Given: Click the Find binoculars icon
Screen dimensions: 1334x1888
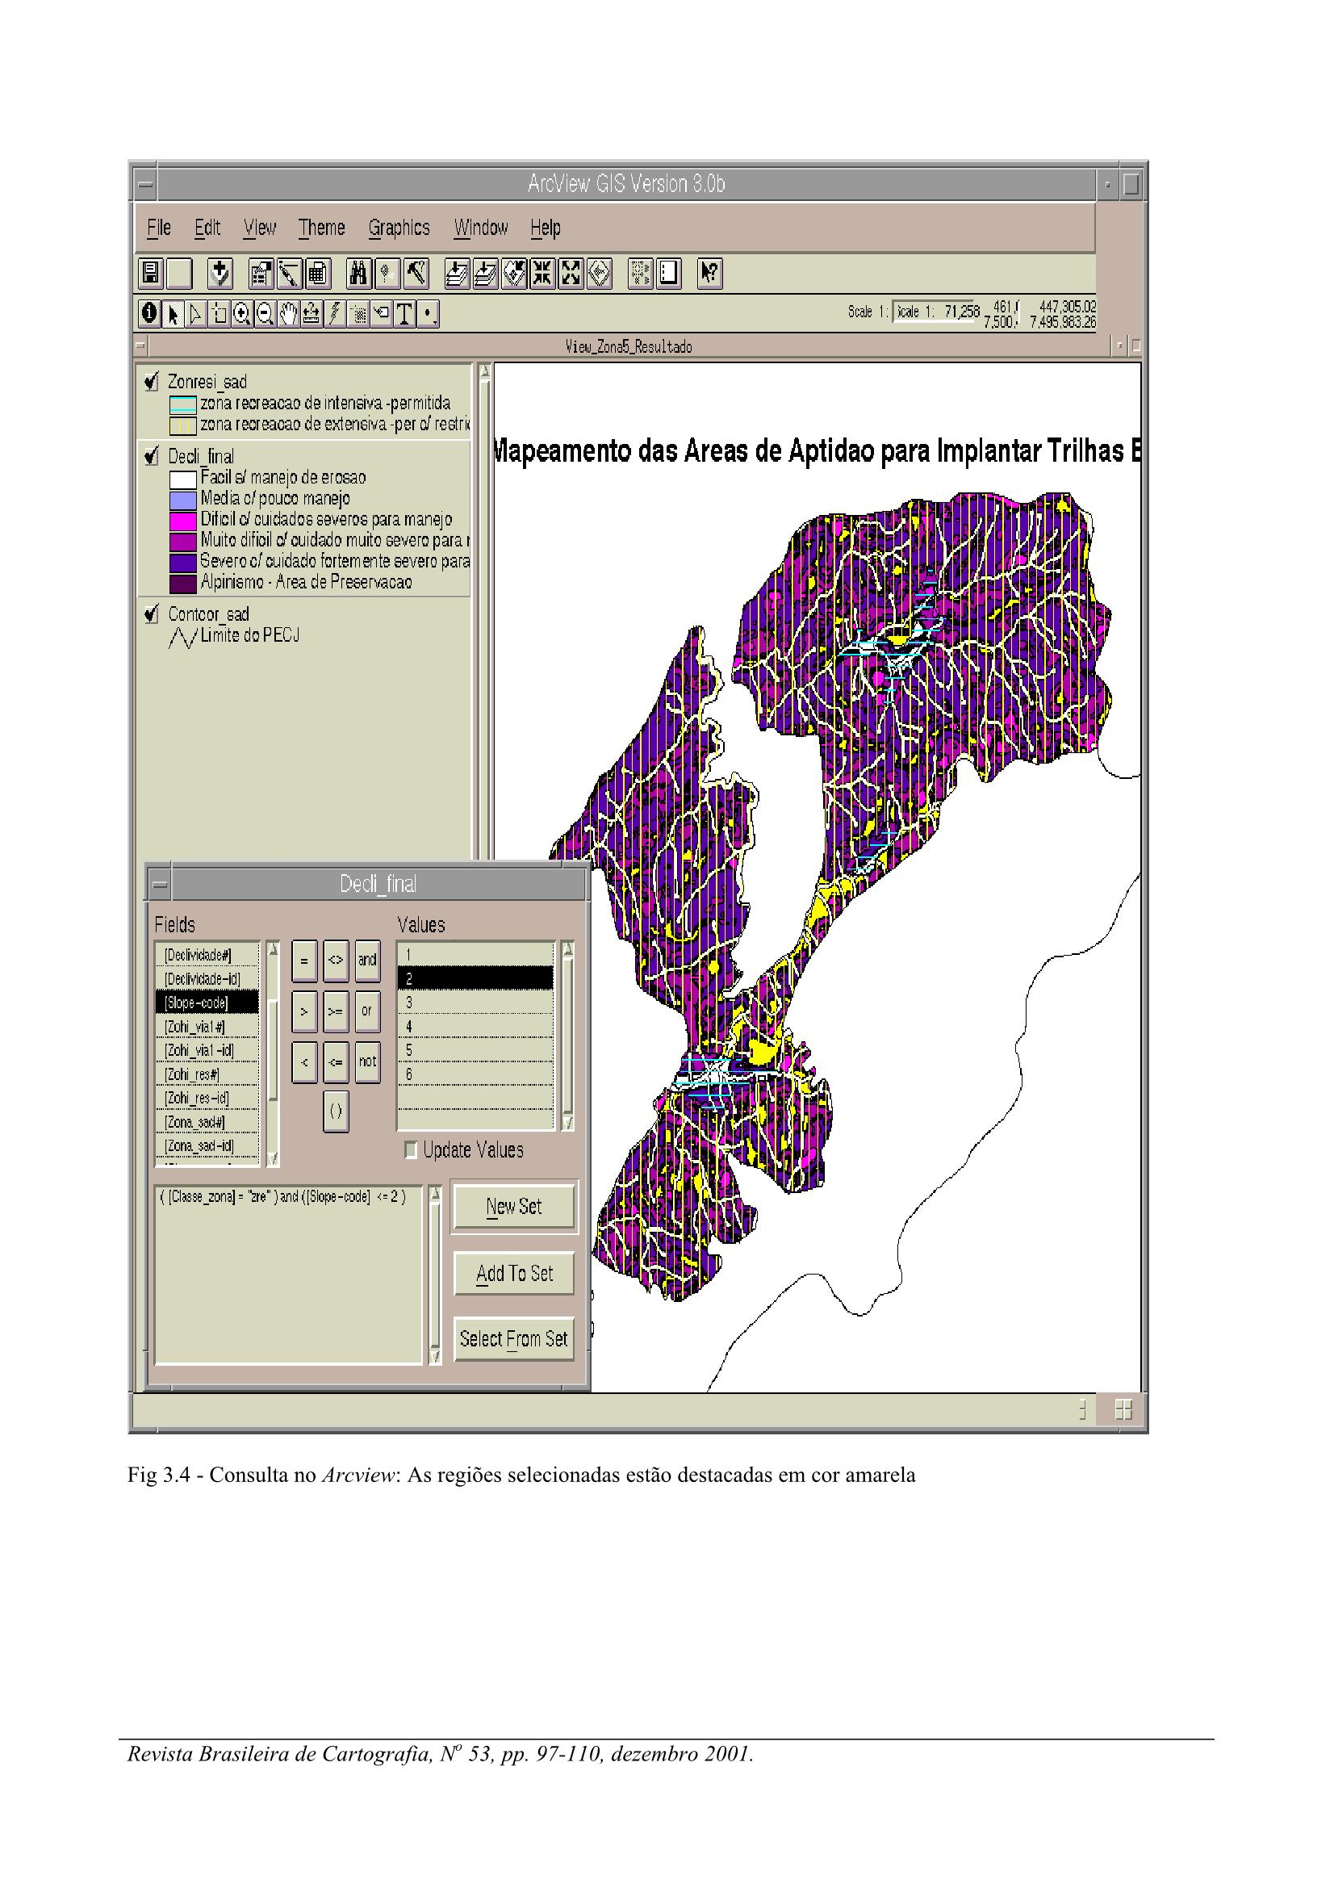Looking at the screenshot, I should tap(359, 273).
